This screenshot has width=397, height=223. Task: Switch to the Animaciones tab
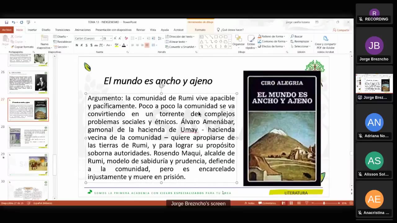(83, 30)
